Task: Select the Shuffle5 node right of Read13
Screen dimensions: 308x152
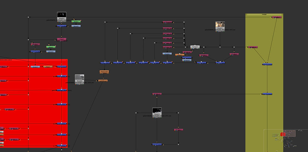Action: pyautogui.click(x=179, y=130)
